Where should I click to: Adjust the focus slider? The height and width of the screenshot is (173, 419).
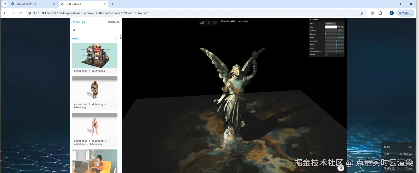(331, 48)
